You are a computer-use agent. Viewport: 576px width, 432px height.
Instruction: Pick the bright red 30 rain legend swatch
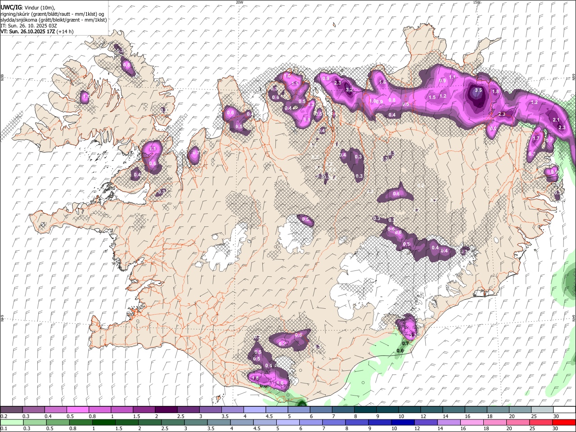tap(564, 422)
